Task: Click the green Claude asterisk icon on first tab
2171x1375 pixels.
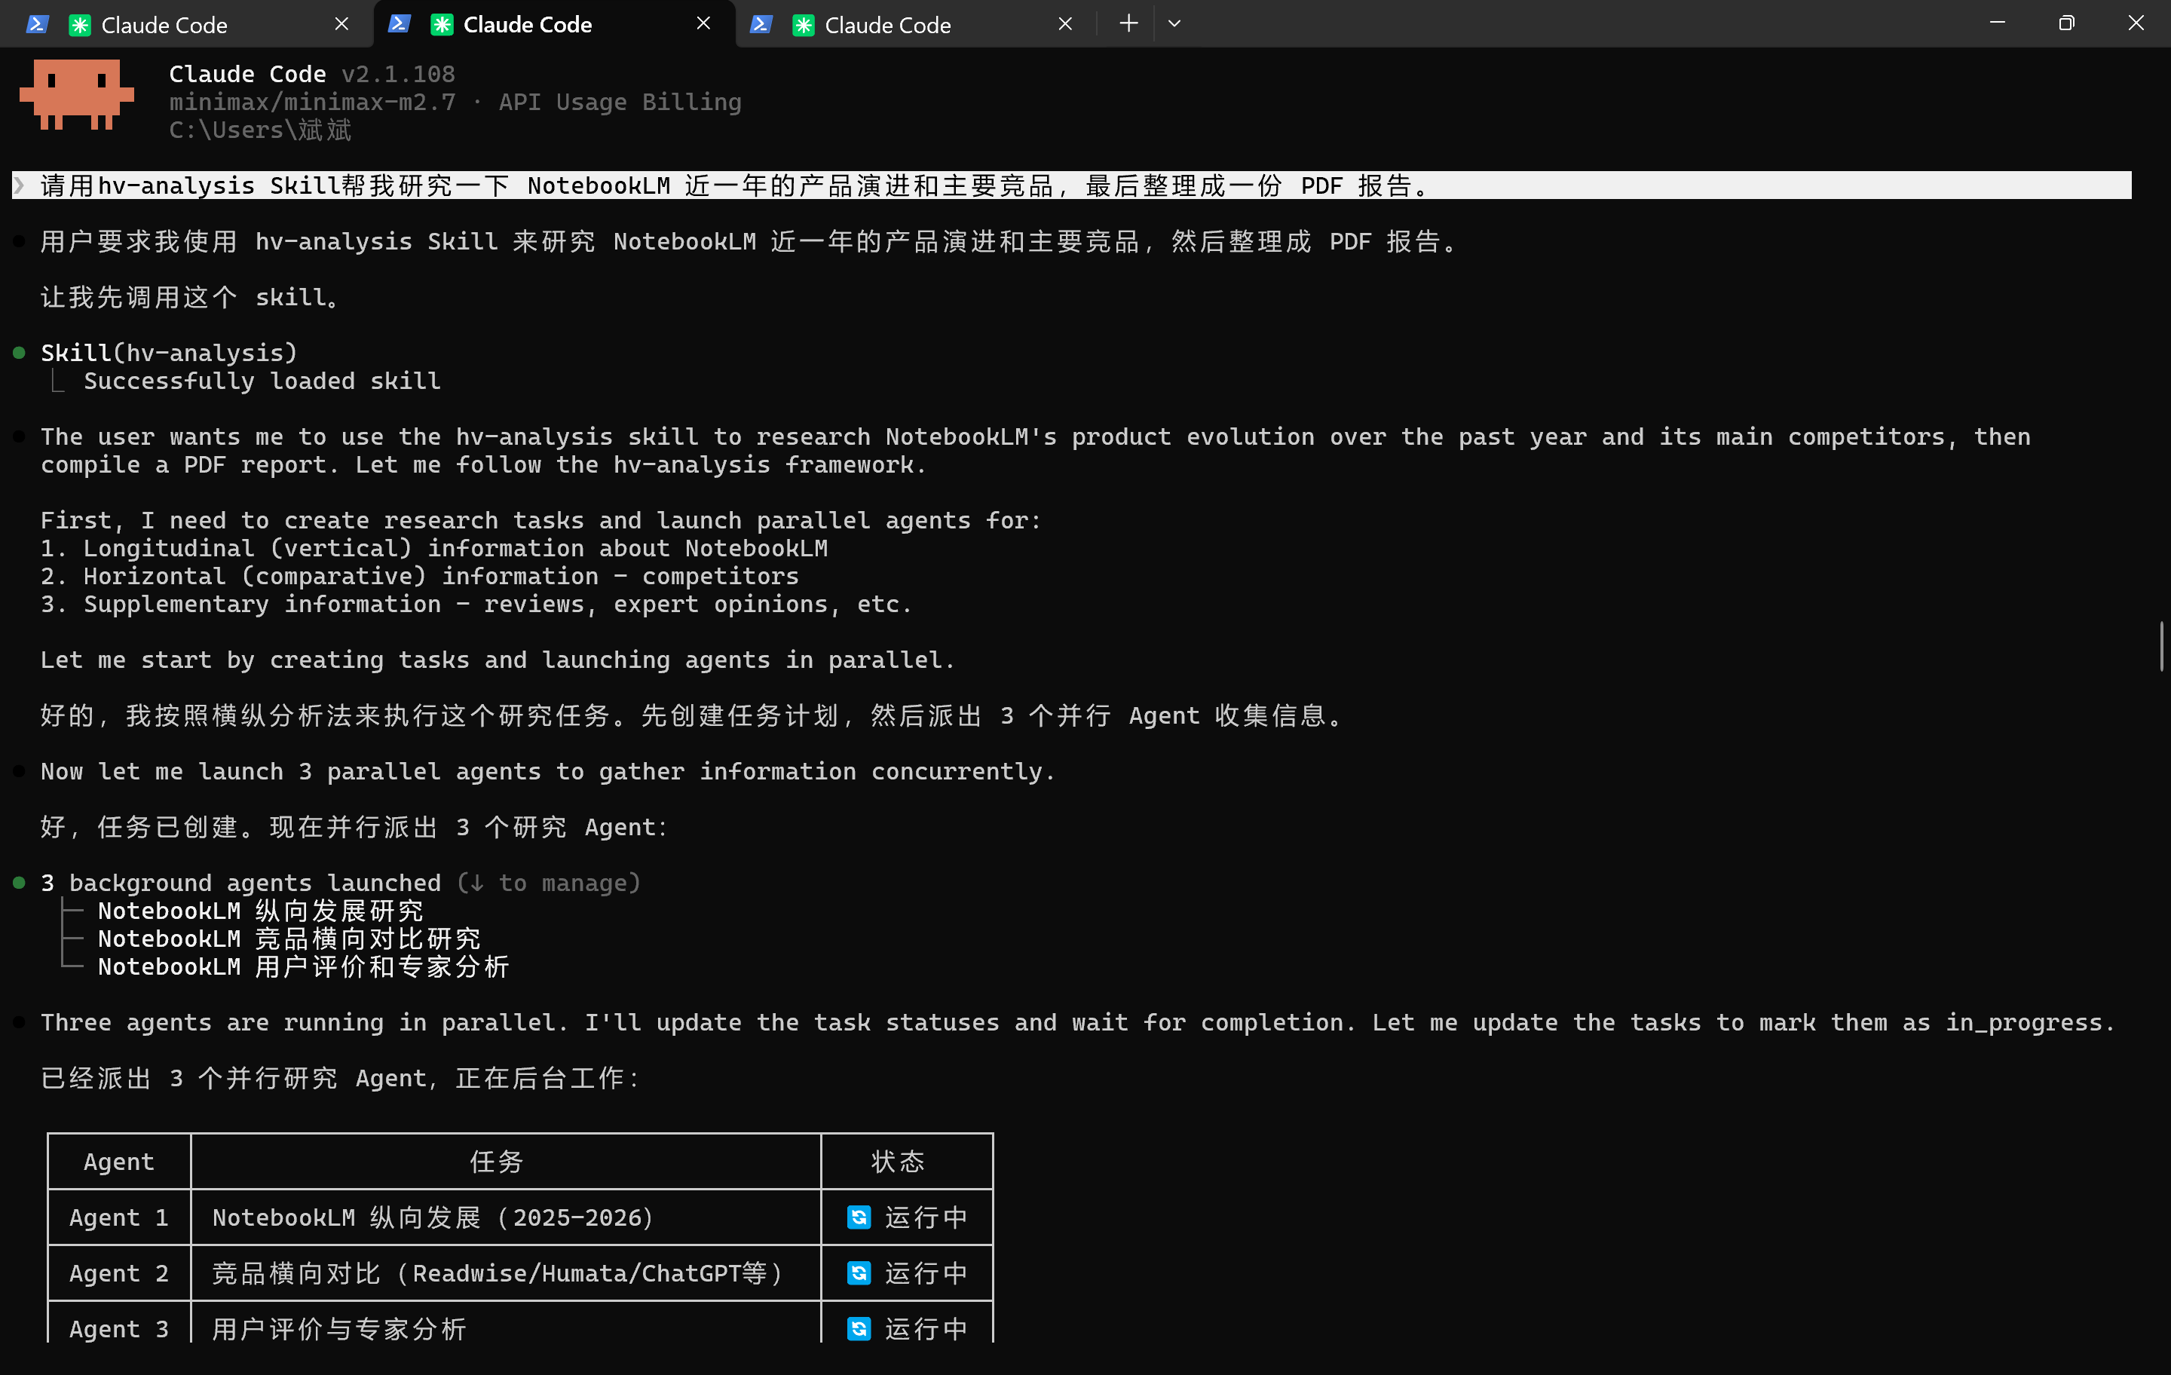Action: click(x=78, y=23)
